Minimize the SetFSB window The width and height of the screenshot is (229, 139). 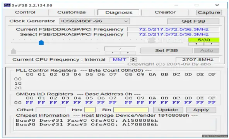(x=176, y=5)
